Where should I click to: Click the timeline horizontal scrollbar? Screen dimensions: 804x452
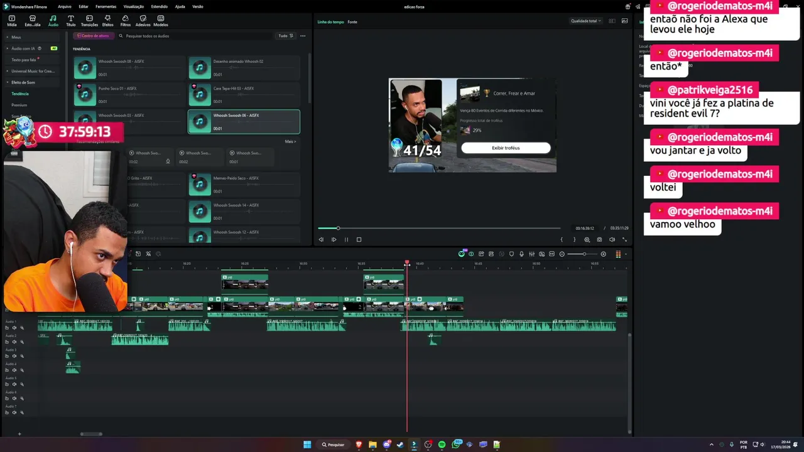[x=91, y=434]
